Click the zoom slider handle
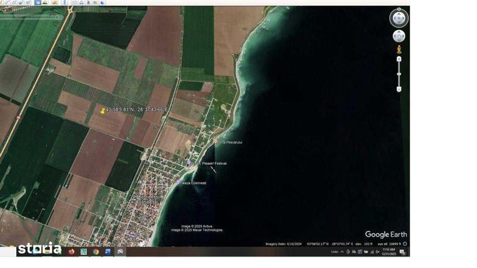Image resolution: width=477 pixels, height=268 pixels. 399,74
